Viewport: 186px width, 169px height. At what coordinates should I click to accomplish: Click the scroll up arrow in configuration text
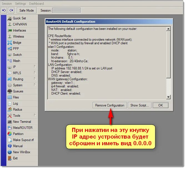click(x=169, y=29)
